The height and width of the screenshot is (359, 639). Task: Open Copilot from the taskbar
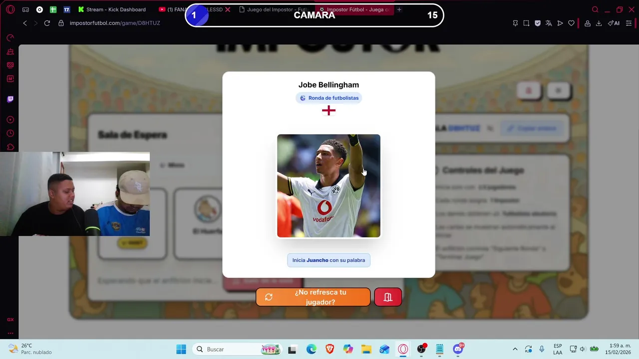[x=348, y=349]
